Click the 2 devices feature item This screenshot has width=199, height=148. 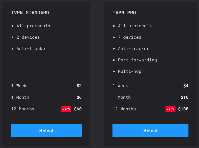tap(28, 37)
